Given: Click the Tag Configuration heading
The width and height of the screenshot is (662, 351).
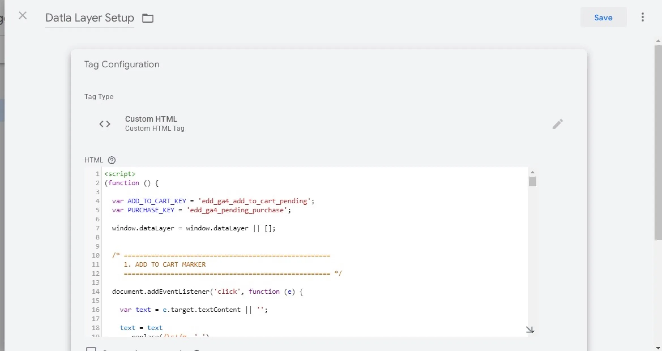Looking at the screenshot, I should click(122, 64).
